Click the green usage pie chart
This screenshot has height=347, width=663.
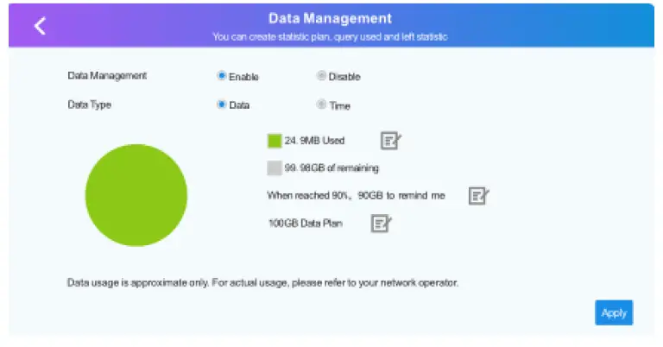point(136,195)
